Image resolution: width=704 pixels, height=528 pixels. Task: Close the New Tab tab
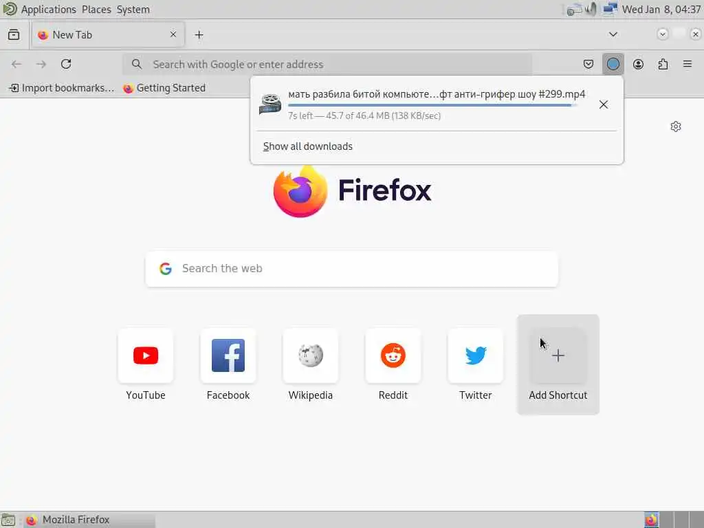(x=173, y=34)
